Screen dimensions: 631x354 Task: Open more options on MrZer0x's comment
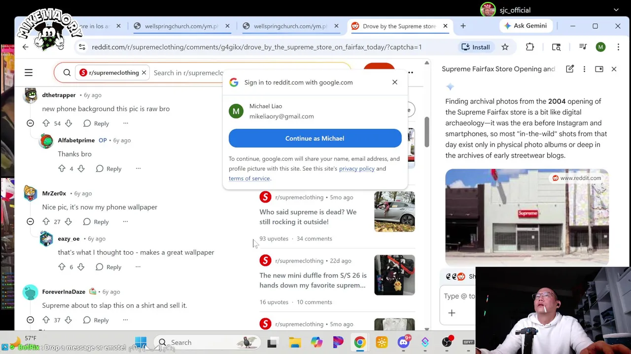[125, 222]
